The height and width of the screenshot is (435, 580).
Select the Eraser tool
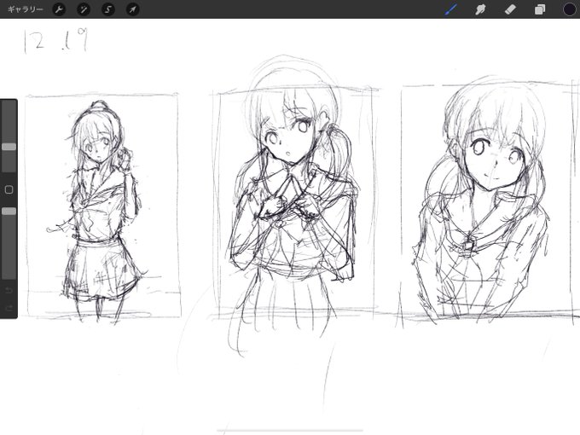tap(510, 9)
